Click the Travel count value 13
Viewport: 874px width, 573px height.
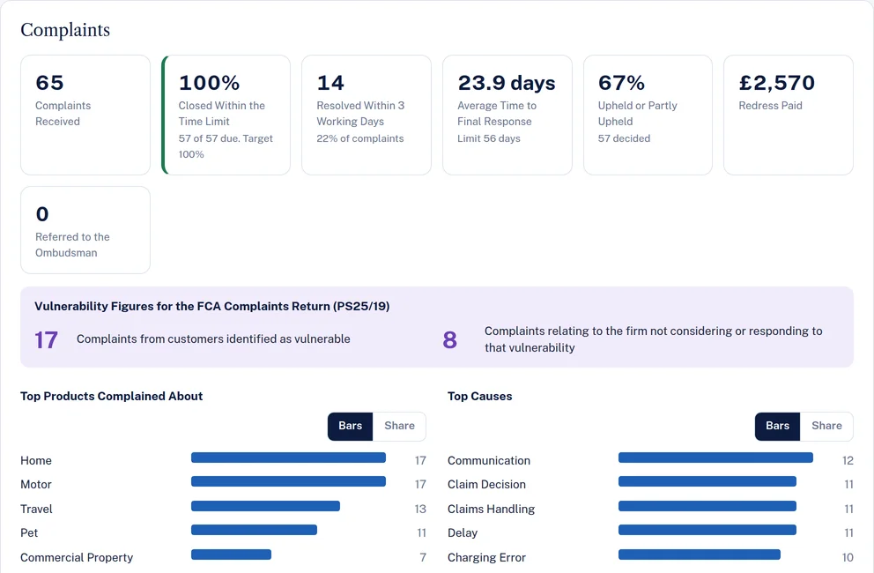tap(420, 510)
